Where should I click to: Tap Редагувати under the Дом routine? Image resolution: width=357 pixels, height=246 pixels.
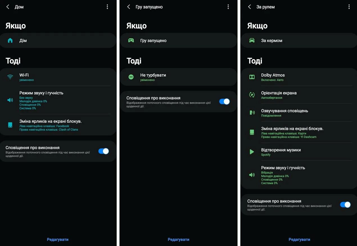pyautogui.click(x=58, y=240)
